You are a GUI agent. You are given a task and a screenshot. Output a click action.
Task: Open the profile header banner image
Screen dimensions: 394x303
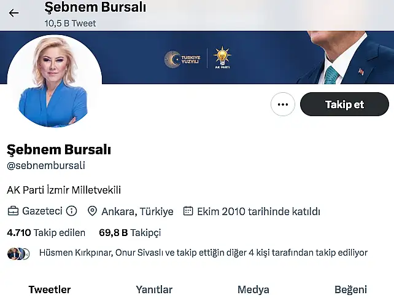(197, 57)
